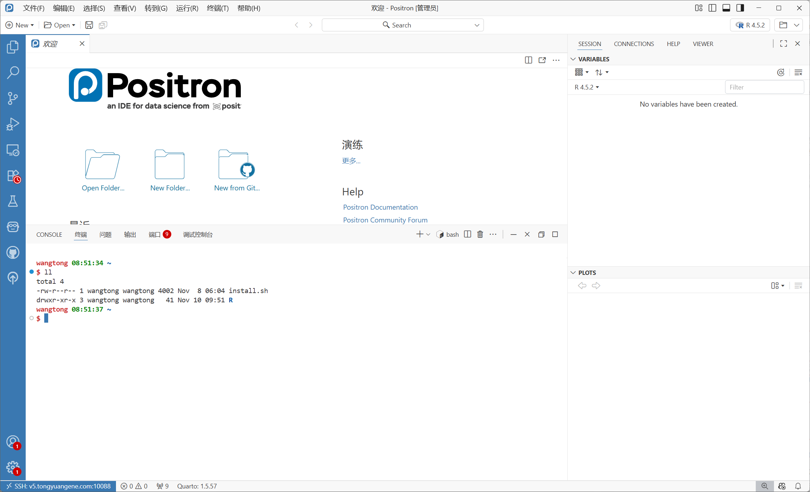Open the R 4.5.2 session dropdown in Variables
The width and height of the screenshot is (810, 492).
587,87
